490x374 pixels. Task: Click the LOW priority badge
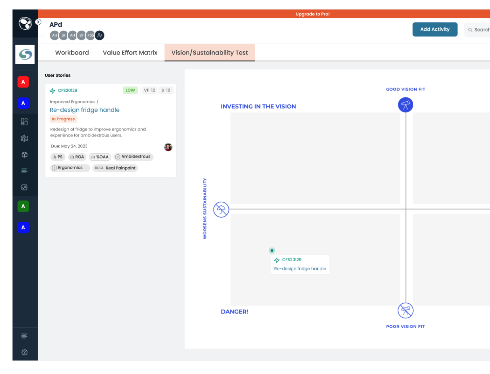(x=130, y=90)
